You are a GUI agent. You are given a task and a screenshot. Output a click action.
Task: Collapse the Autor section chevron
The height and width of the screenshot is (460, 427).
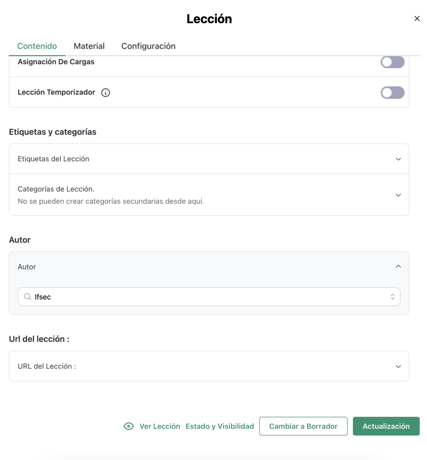tap(398, 266)
